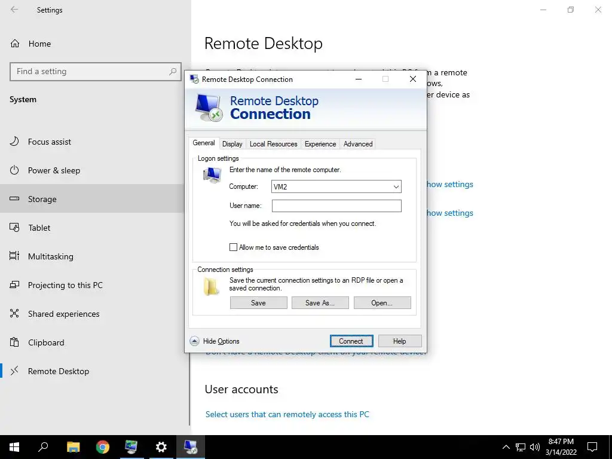Open the Advanced tab
This screenshot has width=612, height=459.
(x=358, y=144)
